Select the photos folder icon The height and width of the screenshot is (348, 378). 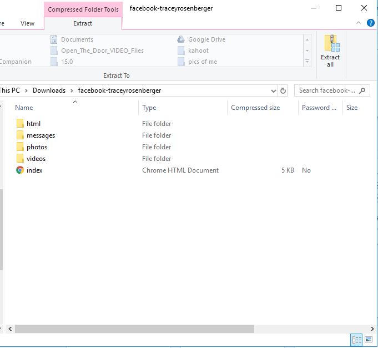click(20, 147)
